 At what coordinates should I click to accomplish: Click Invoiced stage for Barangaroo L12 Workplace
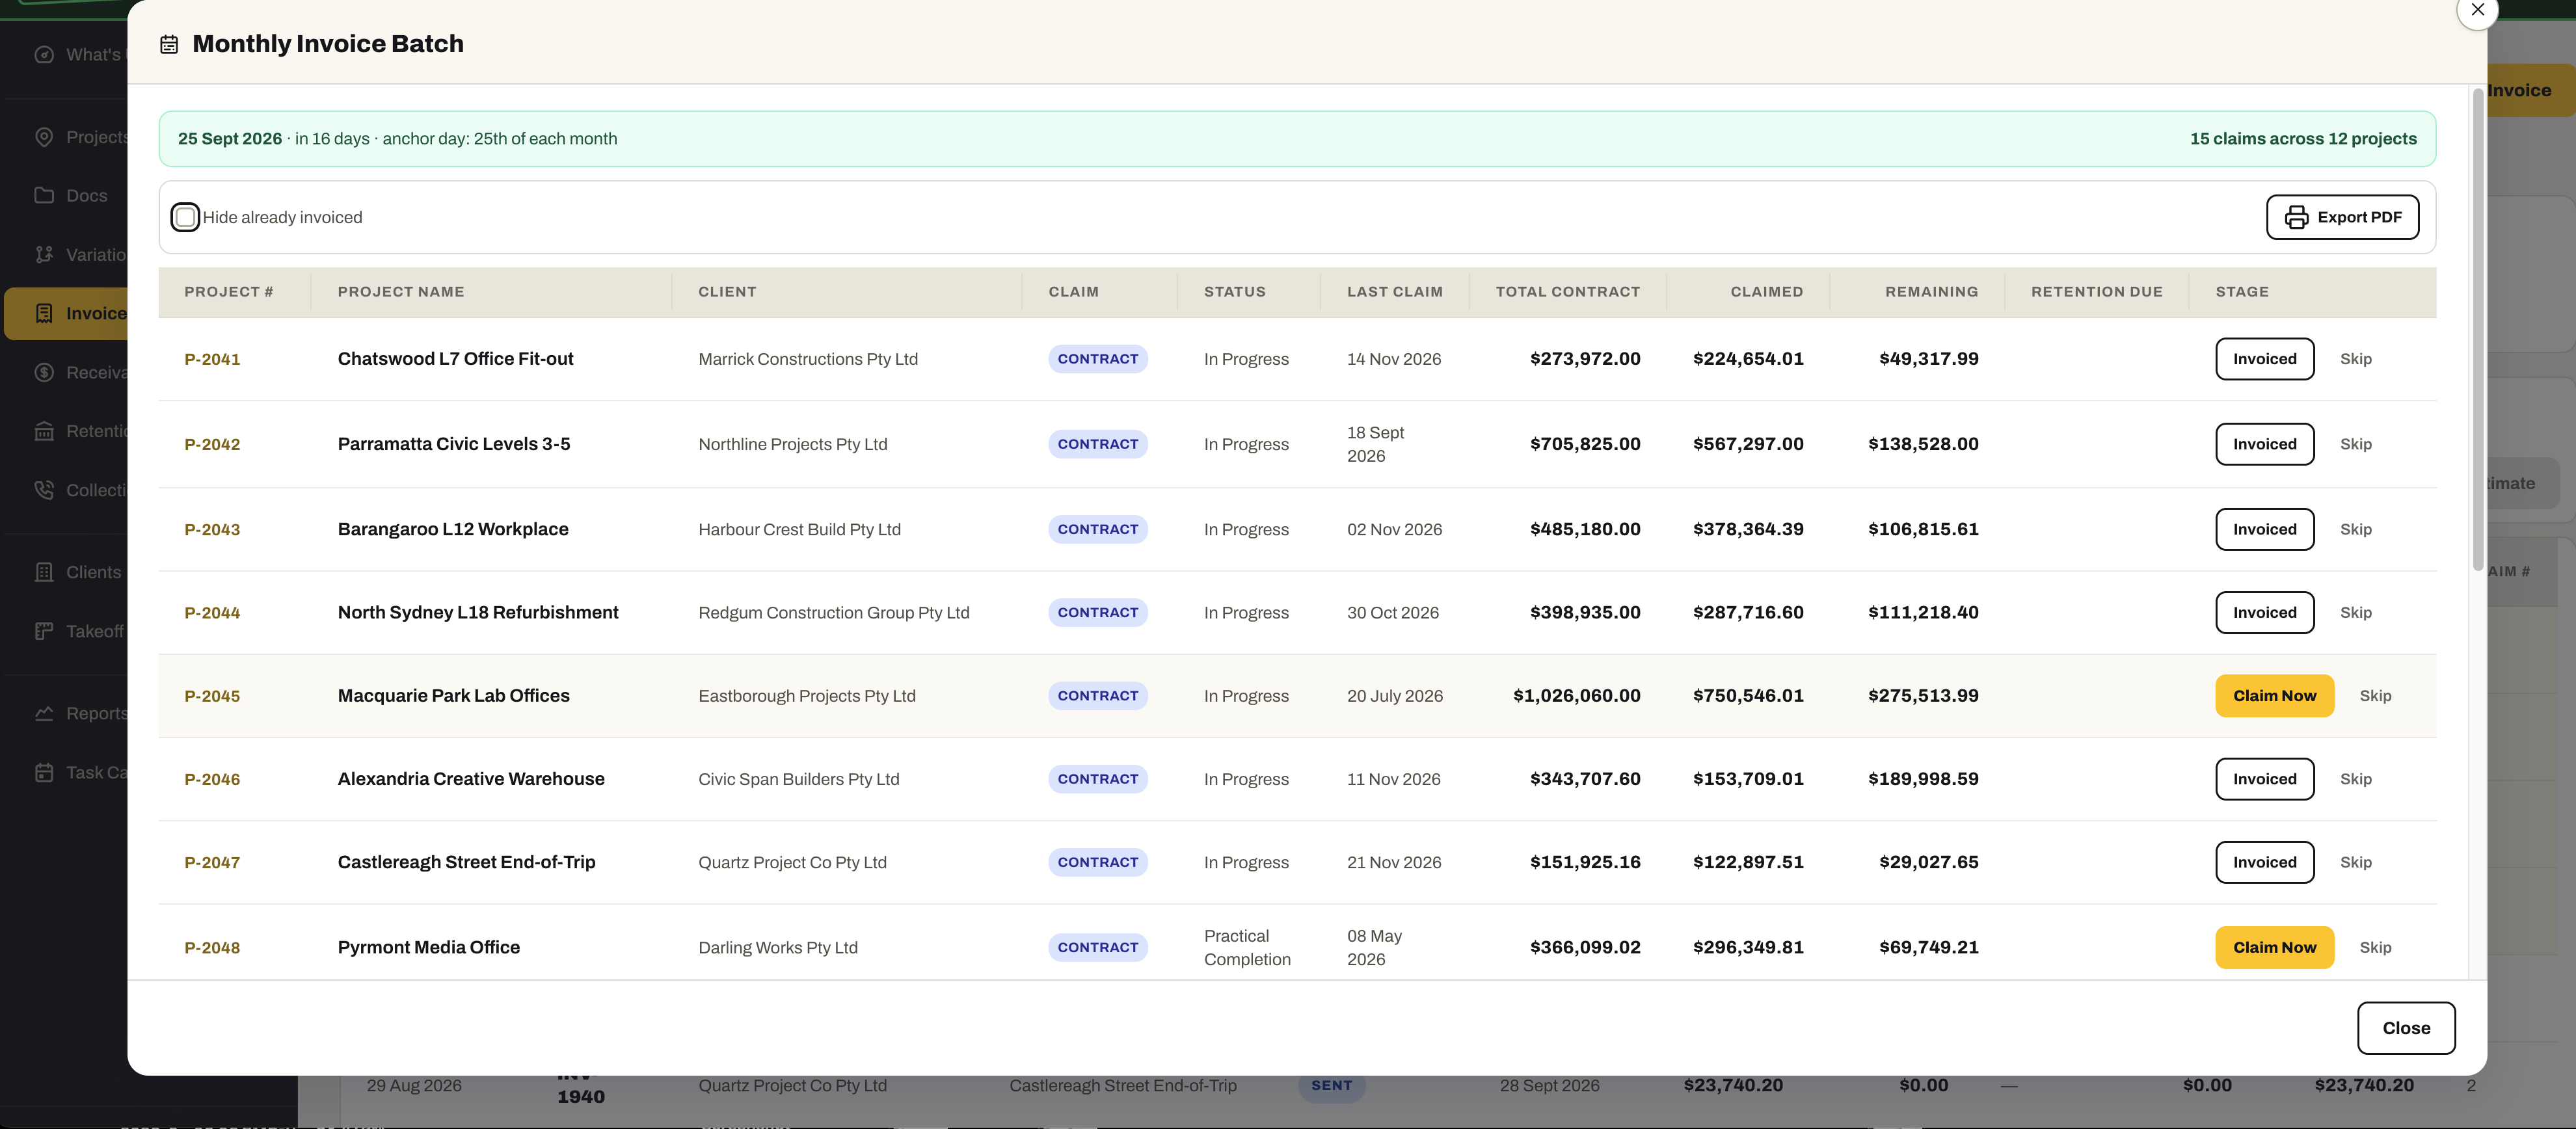tap(2264, 529)
